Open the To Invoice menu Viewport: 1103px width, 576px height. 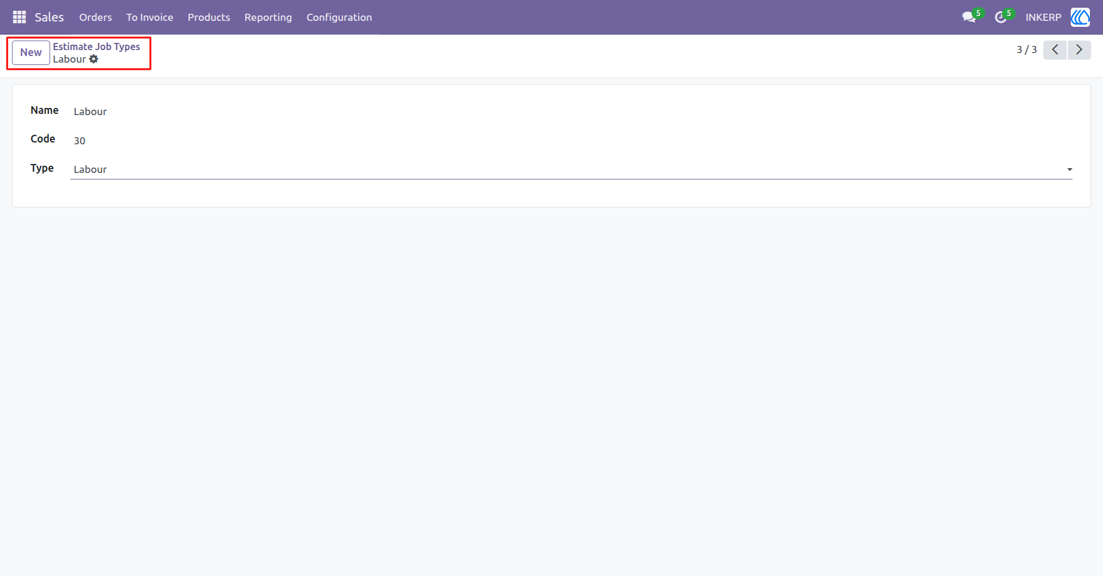pyautogui.click(x=150, y=17)
